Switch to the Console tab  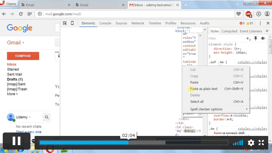pyautogui.click(x=105, y=23)
